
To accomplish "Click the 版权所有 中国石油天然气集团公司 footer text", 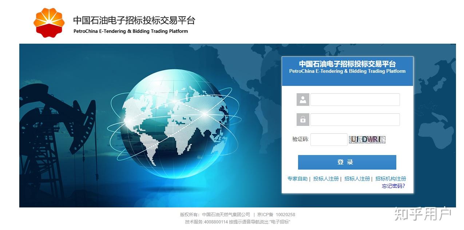I will pyautogui.click(x=215, y=215).
